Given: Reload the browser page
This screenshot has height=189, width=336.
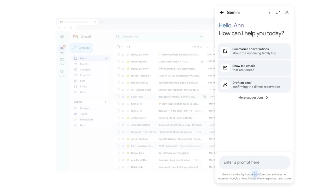Looking at the screenshot, I should (x=71, y=28).
